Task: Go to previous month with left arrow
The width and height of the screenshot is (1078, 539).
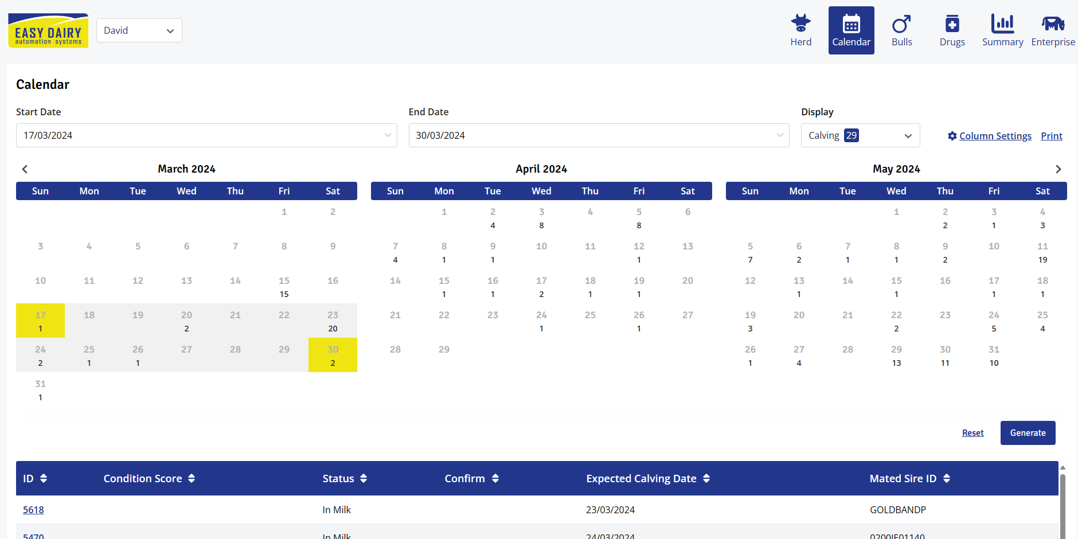Action: (x=25, y=169)
